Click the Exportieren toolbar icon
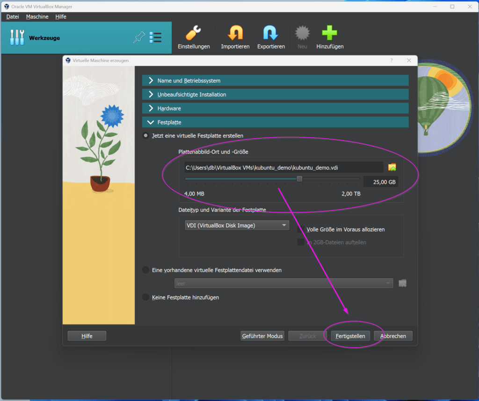 point(271,33)
